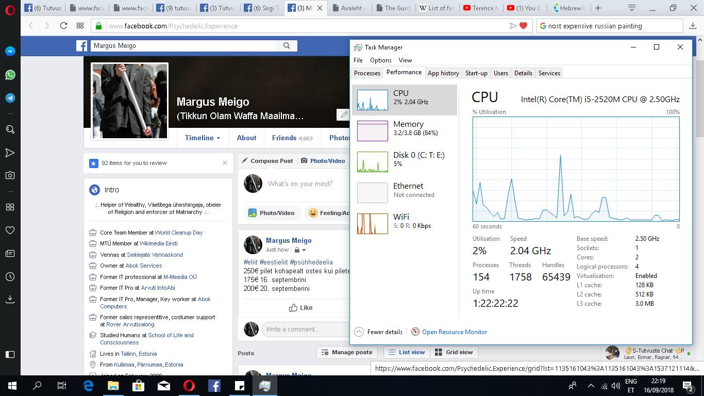
Task: Click the Facebook search box
Action: [183, 45]
